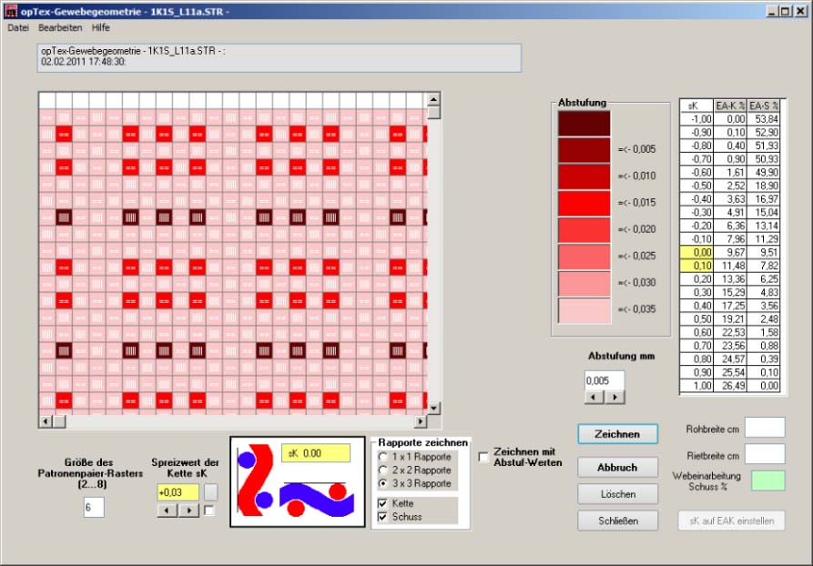Click the darkest maroon Abstufung swatch
The width and height of the screenshot is (813, 566).
point(584,123)
